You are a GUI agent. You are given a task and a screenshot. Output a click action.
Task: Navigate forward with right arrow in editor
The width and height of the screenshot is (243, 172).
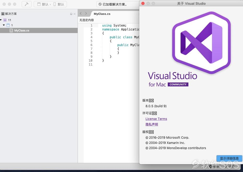86,14
